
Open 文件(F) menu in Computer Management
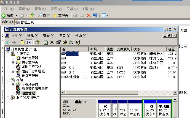click(17, 36)
